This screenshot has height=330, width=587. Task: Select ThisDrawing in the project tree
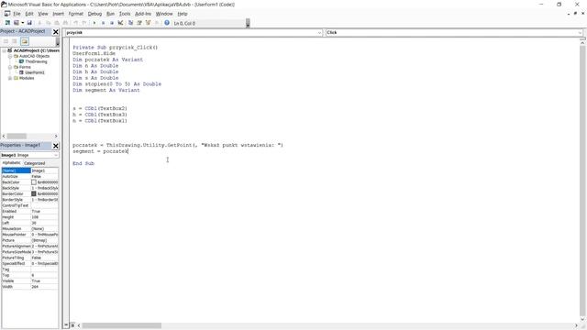click(36, 61)
